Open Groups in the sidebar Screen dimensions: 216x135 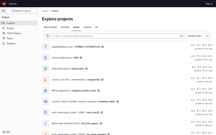coord(19,28)
